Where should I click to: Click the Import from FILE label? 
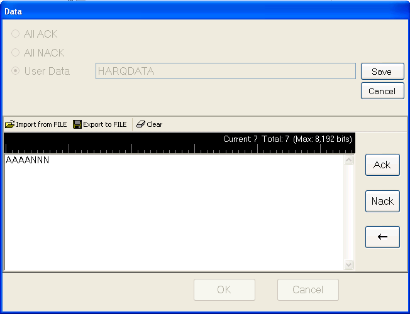pos(42,124)
